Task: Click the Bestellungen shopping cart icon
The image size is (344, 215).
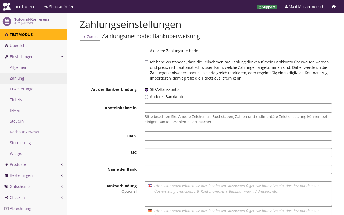Action: tap(6, 176)
